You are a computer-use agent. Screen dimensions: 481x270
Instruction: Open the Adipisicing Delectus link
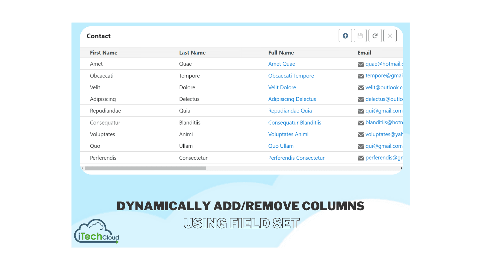coord(292,99)
